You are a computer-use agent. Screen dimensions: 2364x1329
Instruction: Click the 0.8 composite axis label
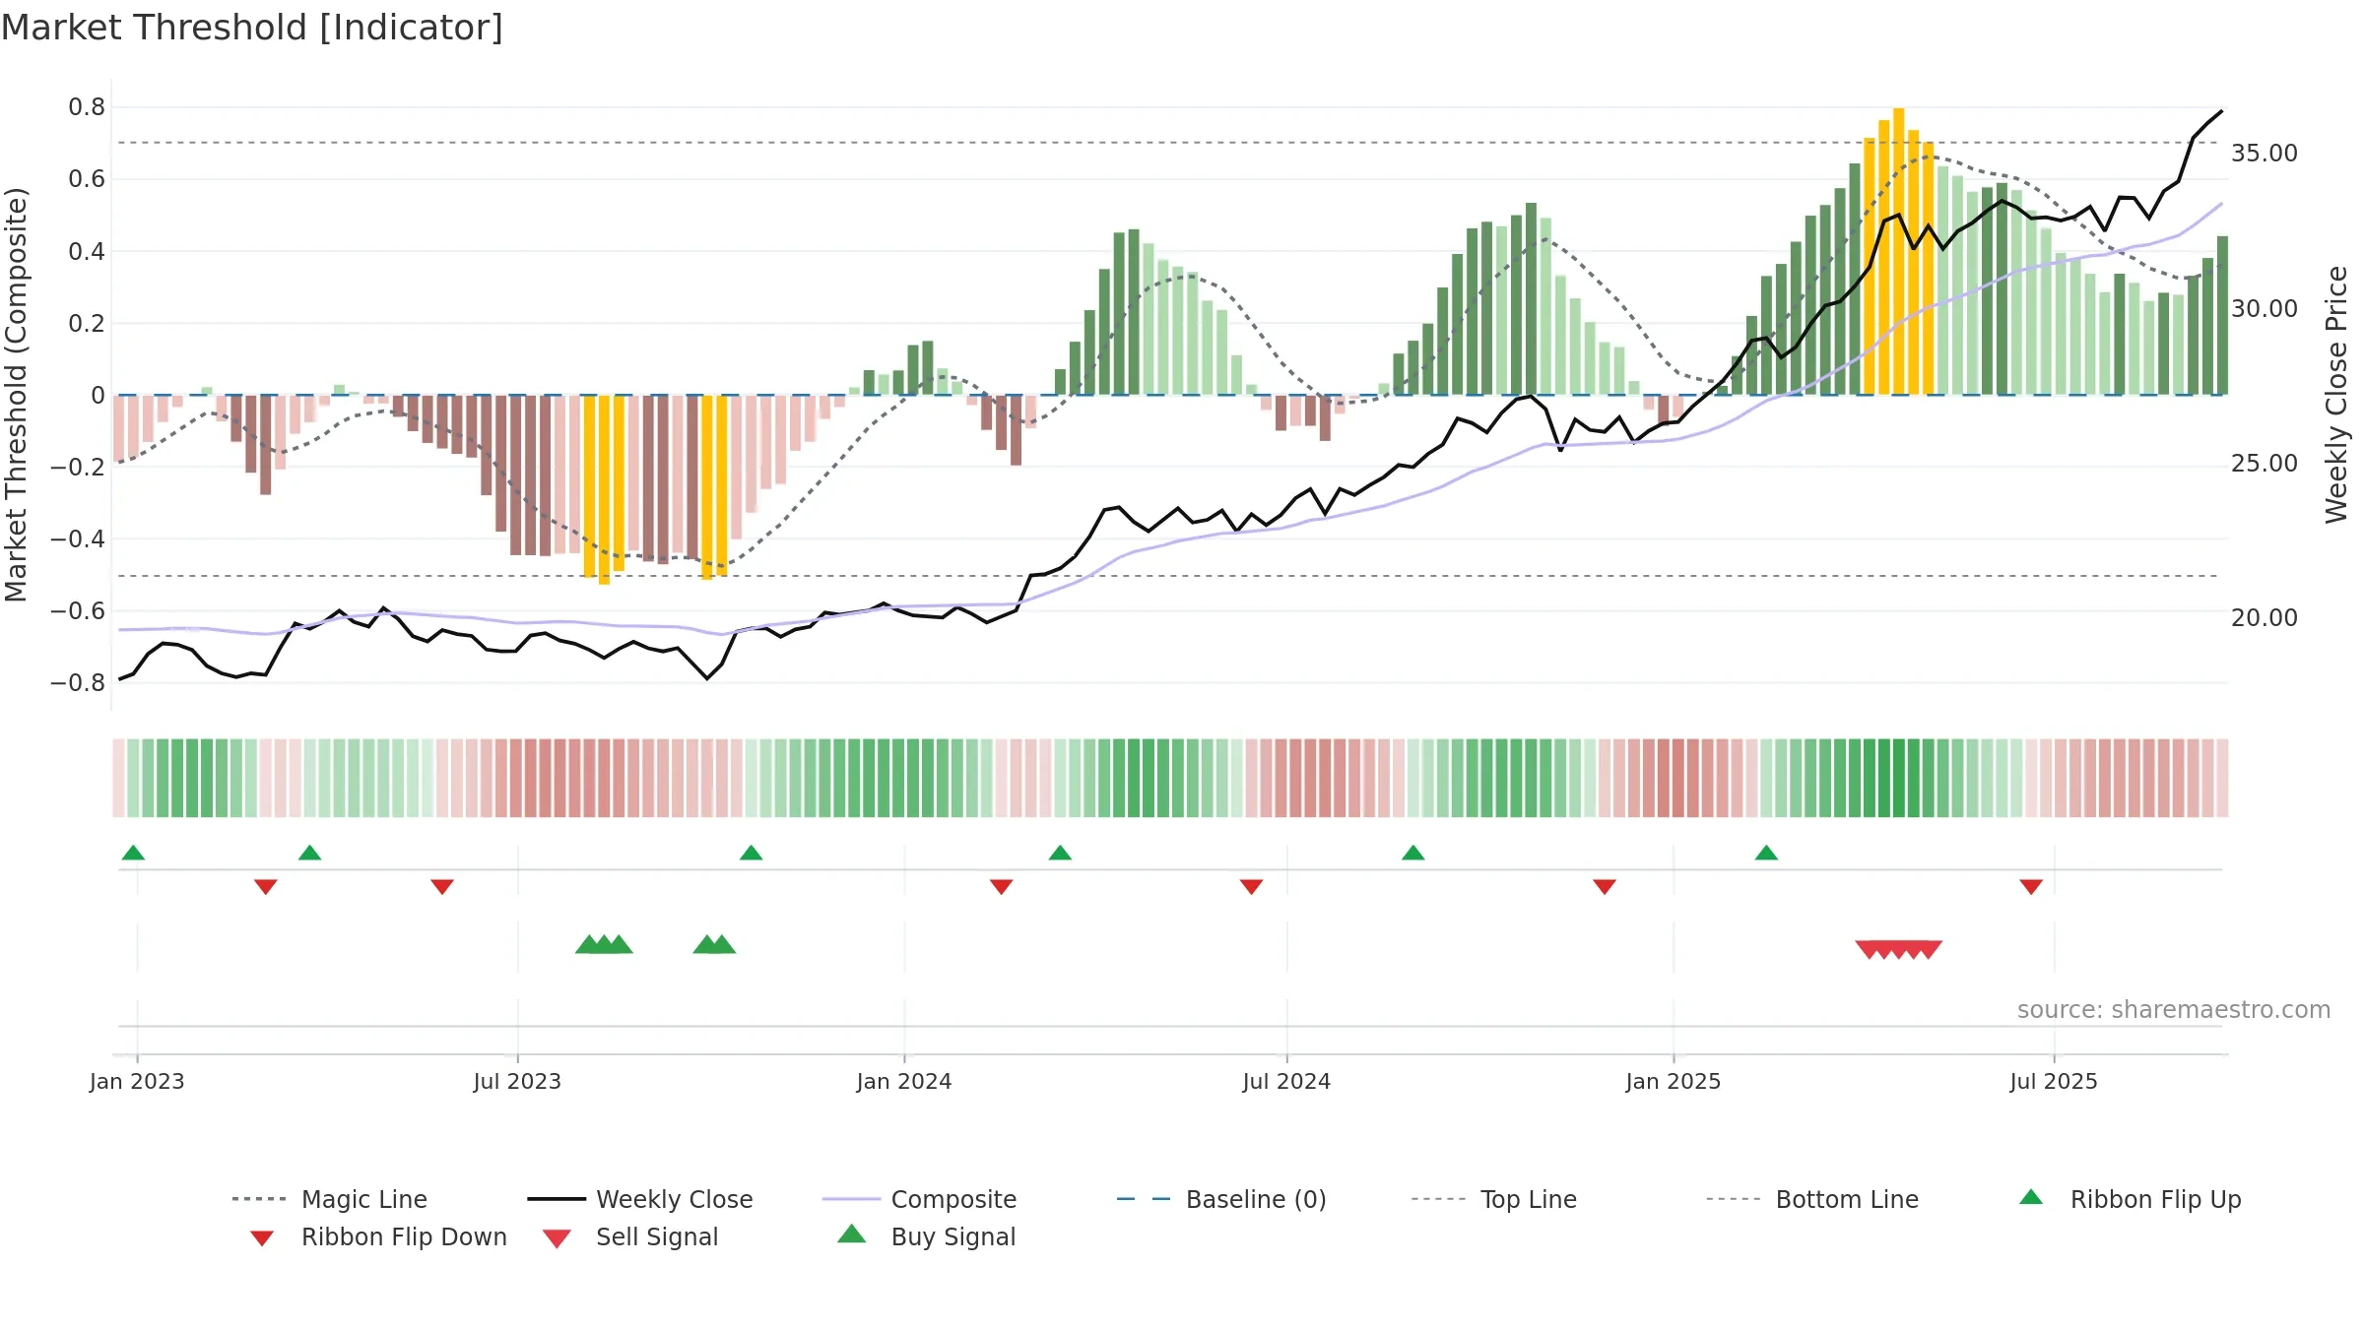[87, 106]
